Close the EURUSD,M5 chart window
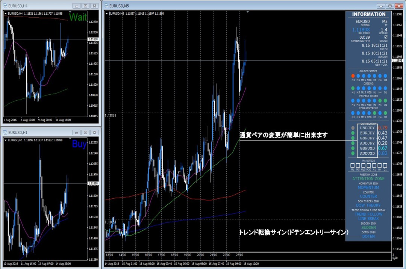The width and height of the screenshot is (406, 269). pyautogui.click(x=399, y=6)
